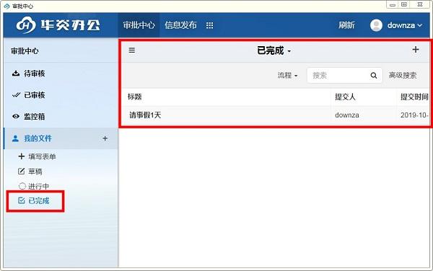This screenshot has width=433, height=271.
Task: Click the 提交时间 column header
Action: pos(414,97)
